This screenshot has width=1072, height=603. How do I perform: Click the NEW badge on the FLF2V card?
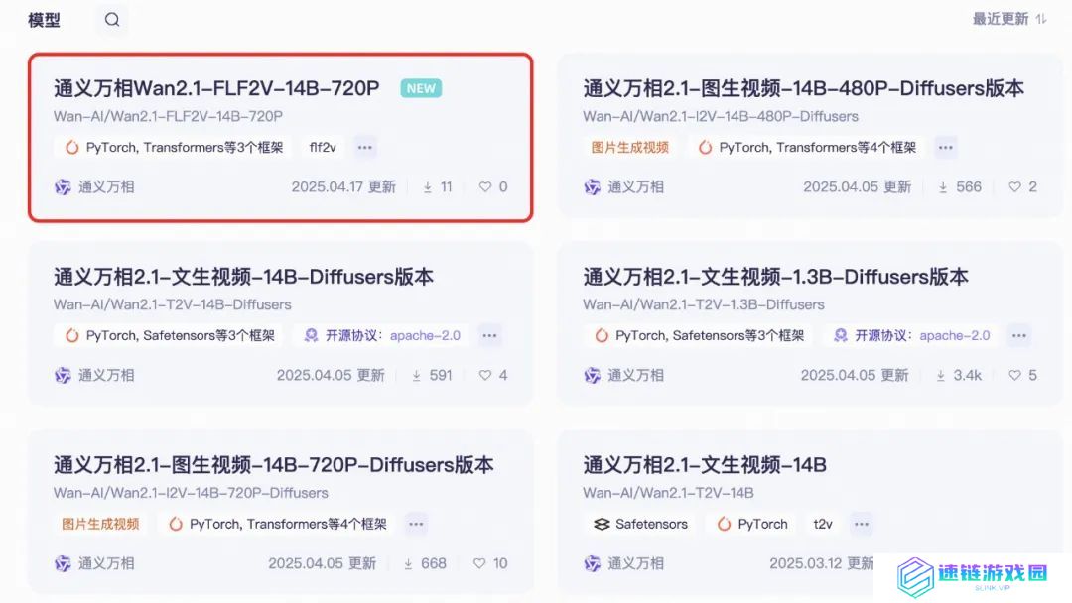(x=421, y=89)
